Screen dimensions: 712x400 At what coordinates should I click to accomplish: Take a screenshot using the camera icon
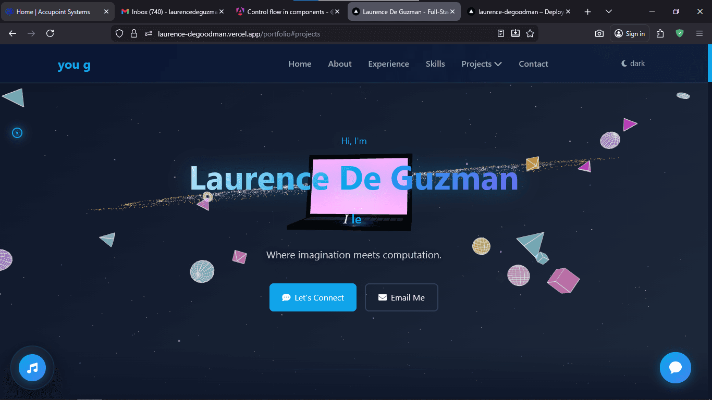(599, 33)
